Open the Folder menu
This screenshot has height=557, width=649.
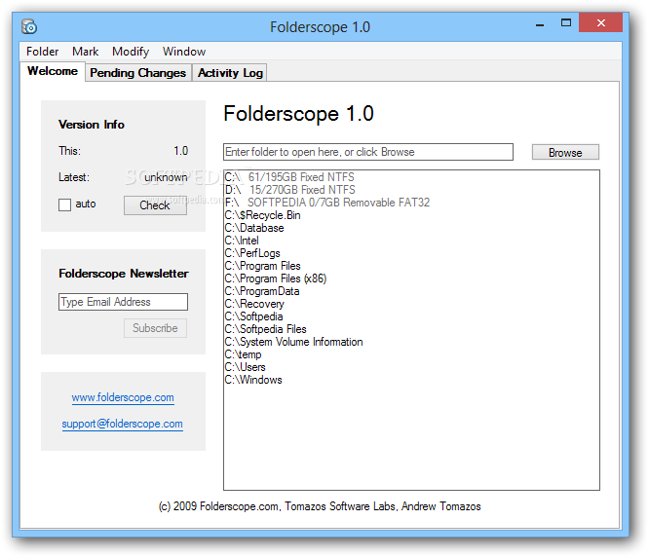(42, 52)
